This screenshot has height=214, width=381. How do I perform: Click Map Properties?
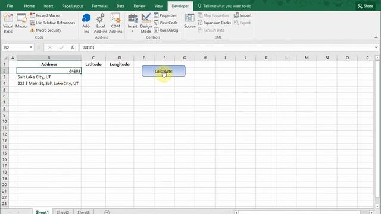click(x=213, y=15)
